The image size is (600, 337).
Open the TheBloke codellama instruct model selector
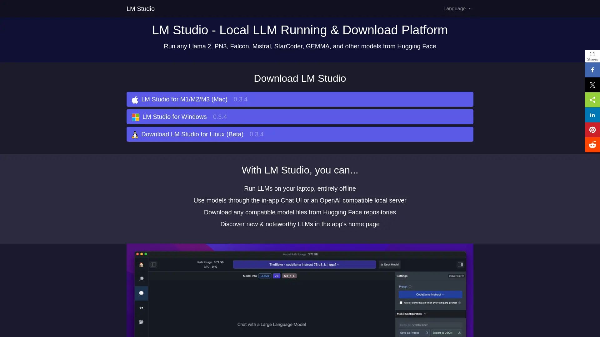click(x=304, y=264)
